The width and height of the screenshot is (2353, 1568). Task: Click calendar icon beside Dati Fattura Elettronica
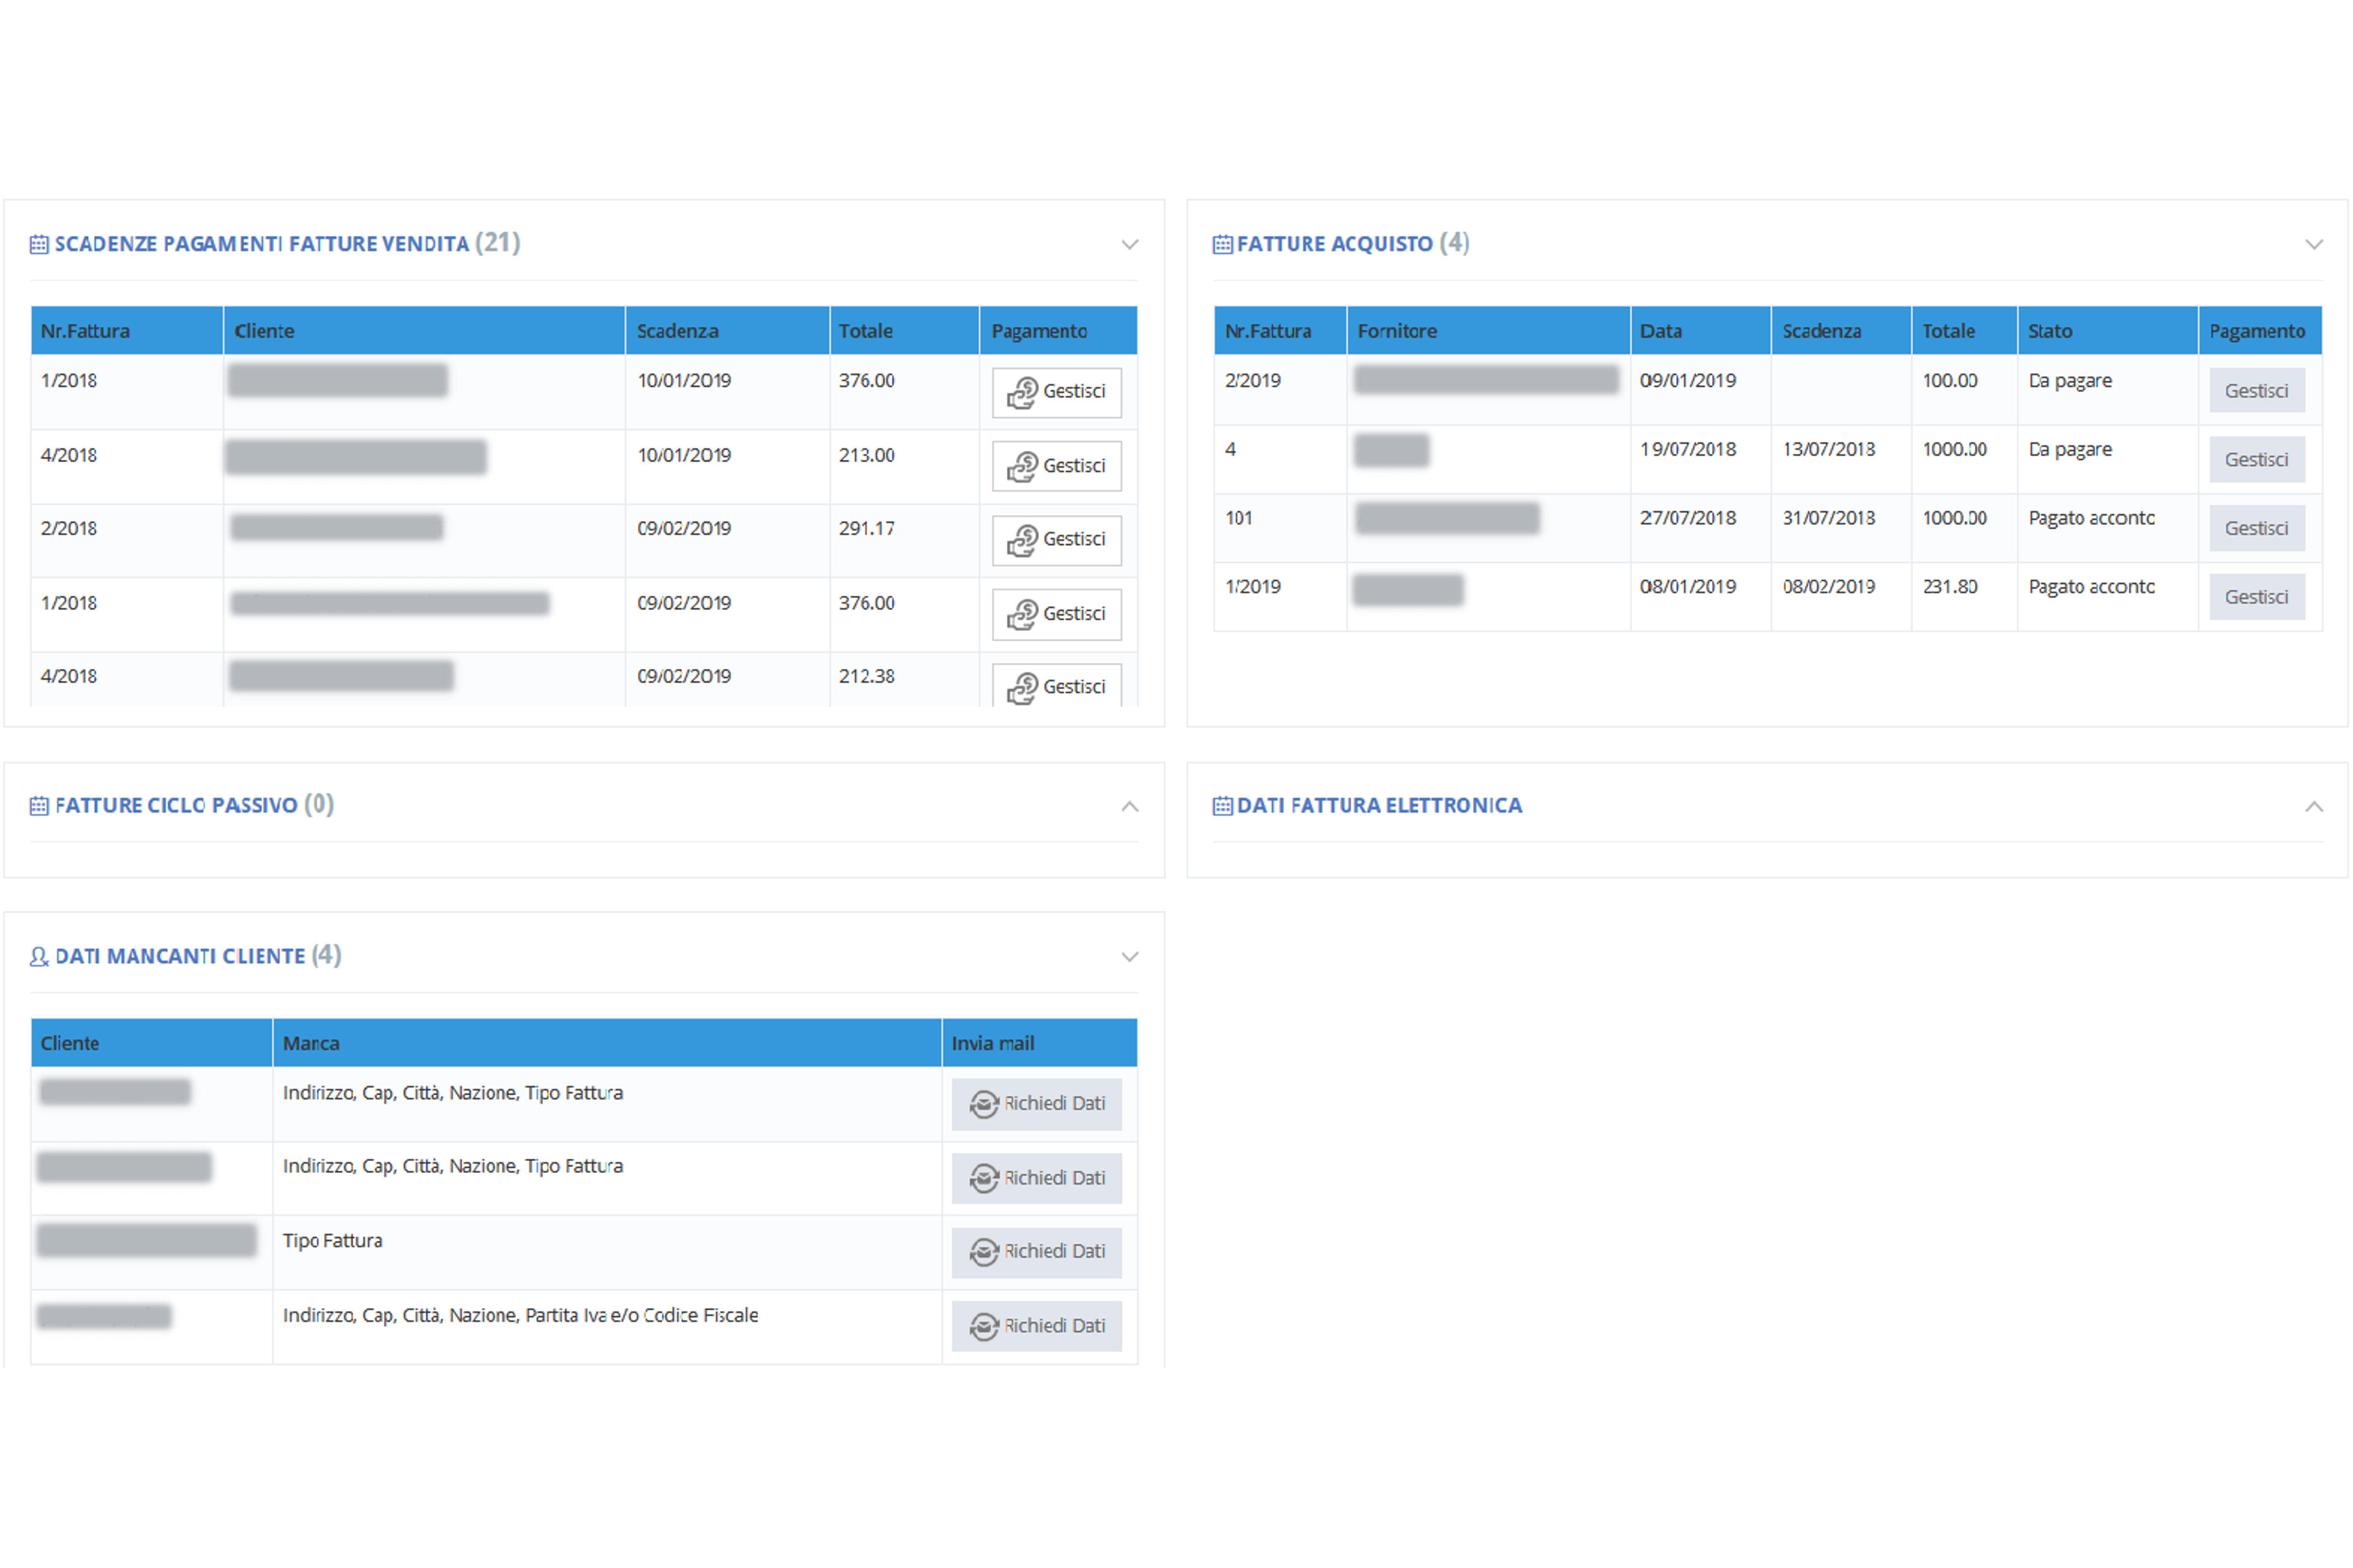point(1221,806)
